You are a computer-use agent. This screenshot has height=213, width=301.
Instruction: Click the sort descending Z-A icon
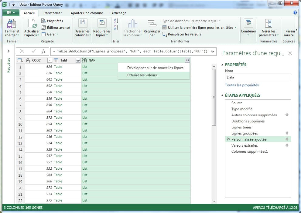116,28
